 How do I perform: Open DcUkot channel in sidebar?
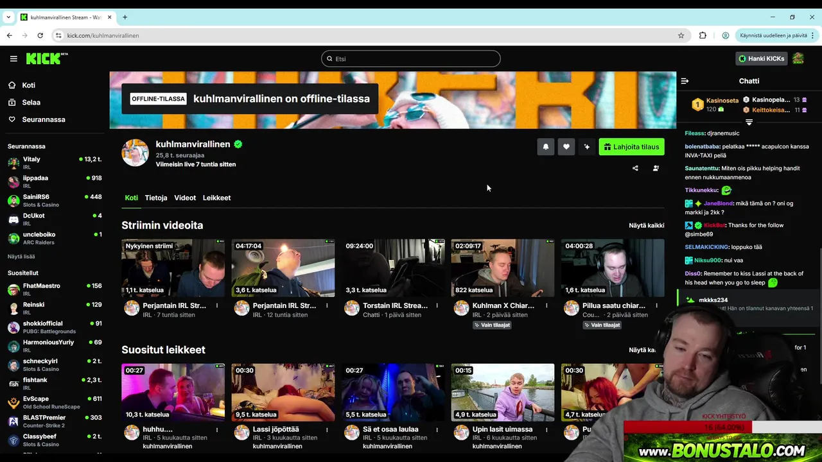[x=55, y=219]
